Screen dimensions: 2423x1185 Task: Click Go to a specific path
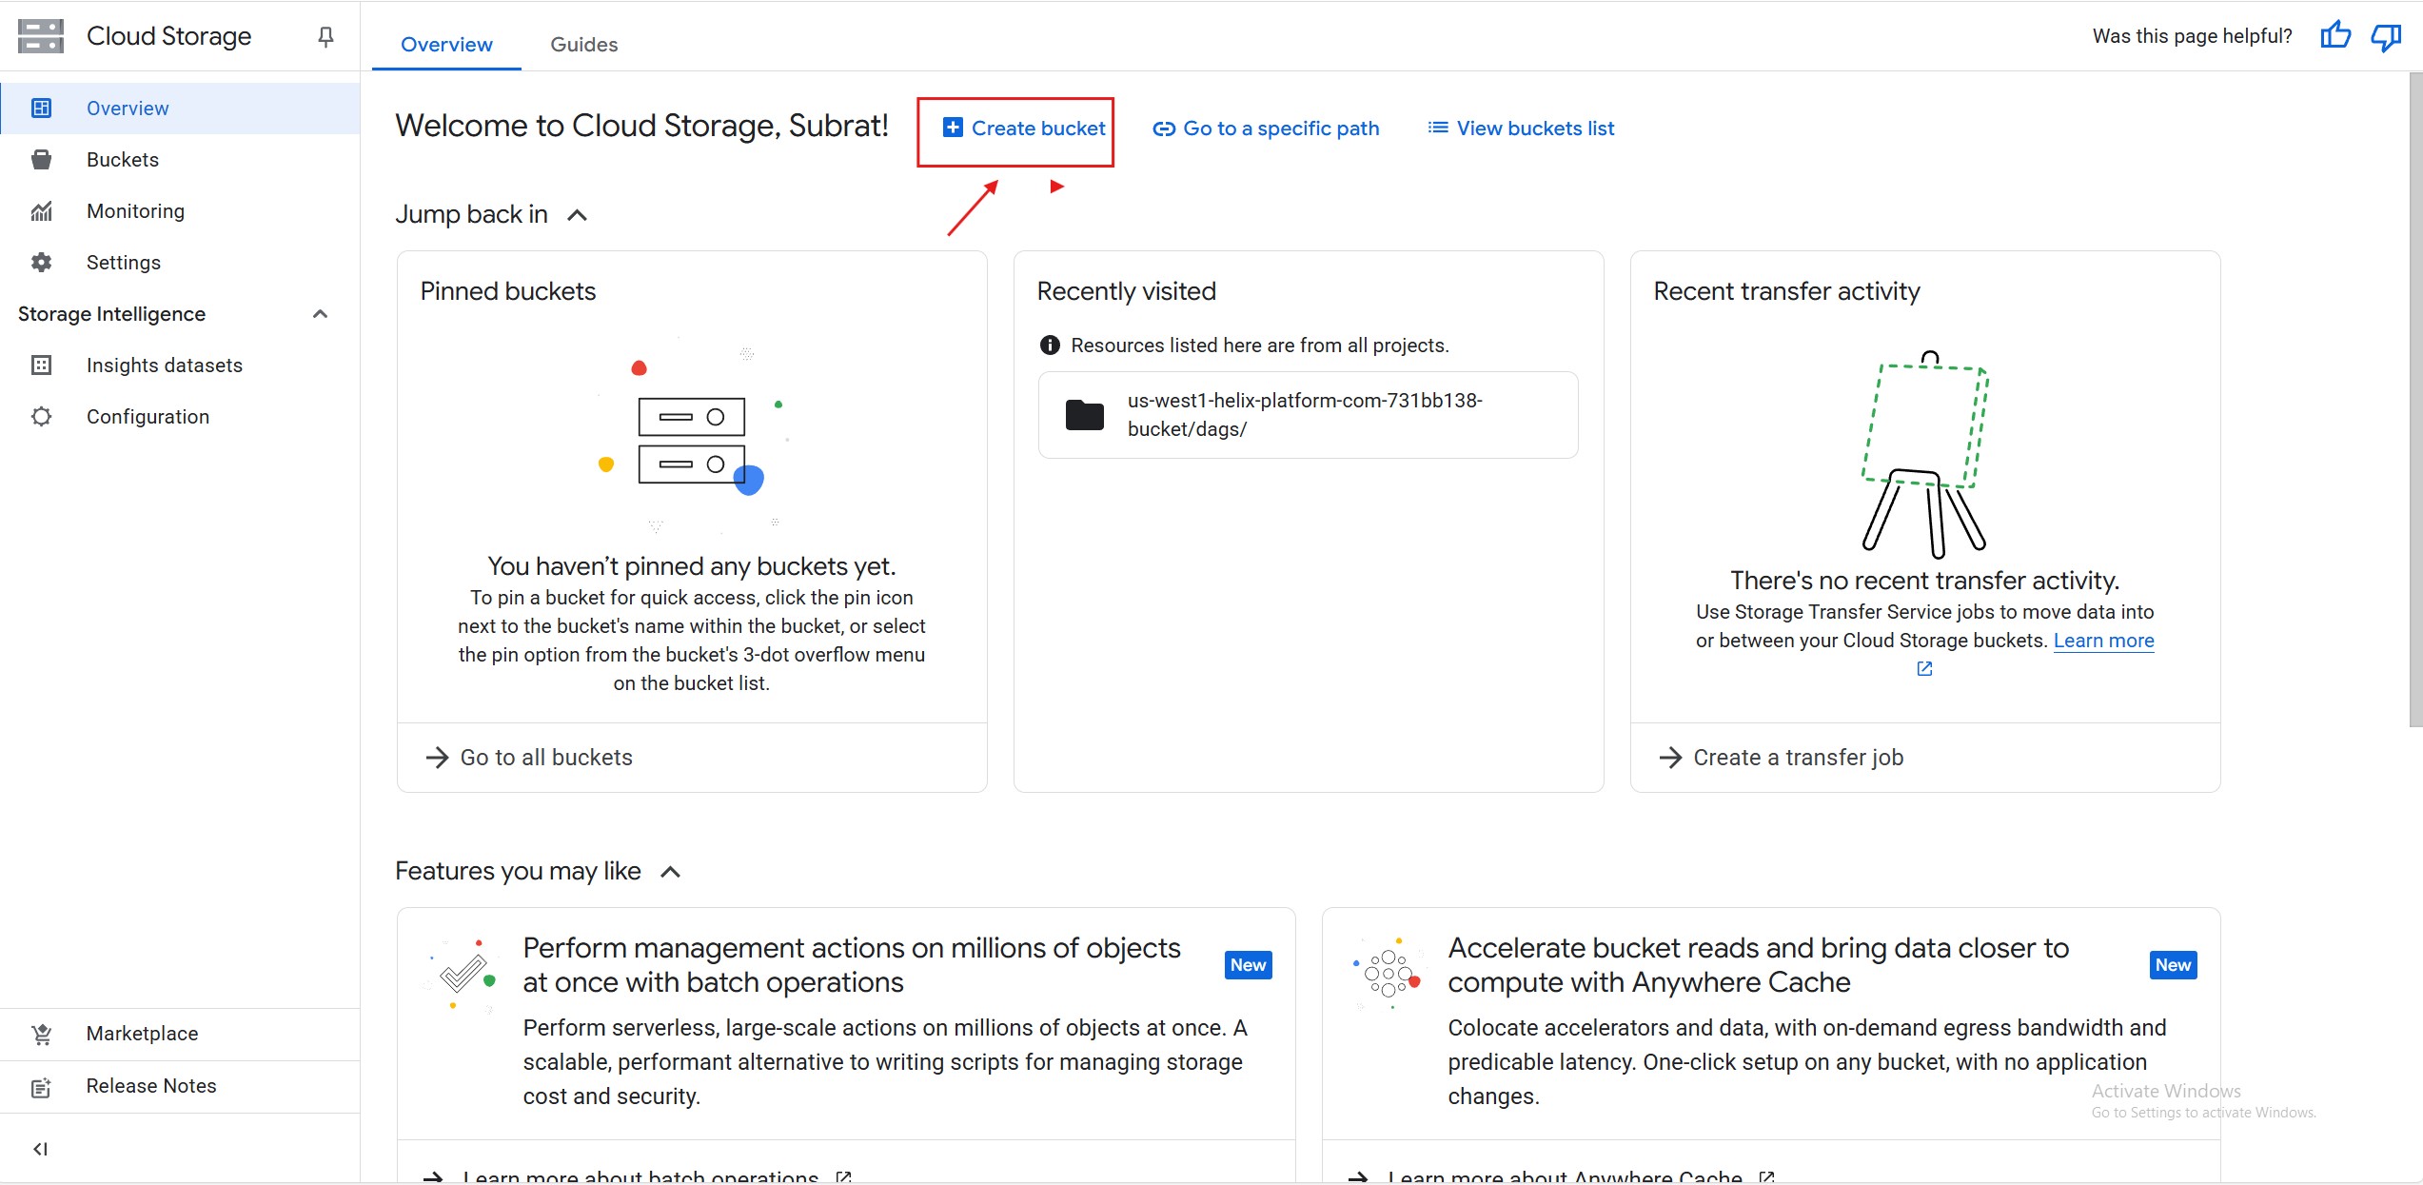point(1266,128)
